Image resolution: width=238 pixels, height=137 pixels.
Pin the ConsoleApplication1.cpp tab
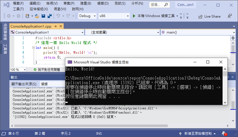click(x=55, y=26)
